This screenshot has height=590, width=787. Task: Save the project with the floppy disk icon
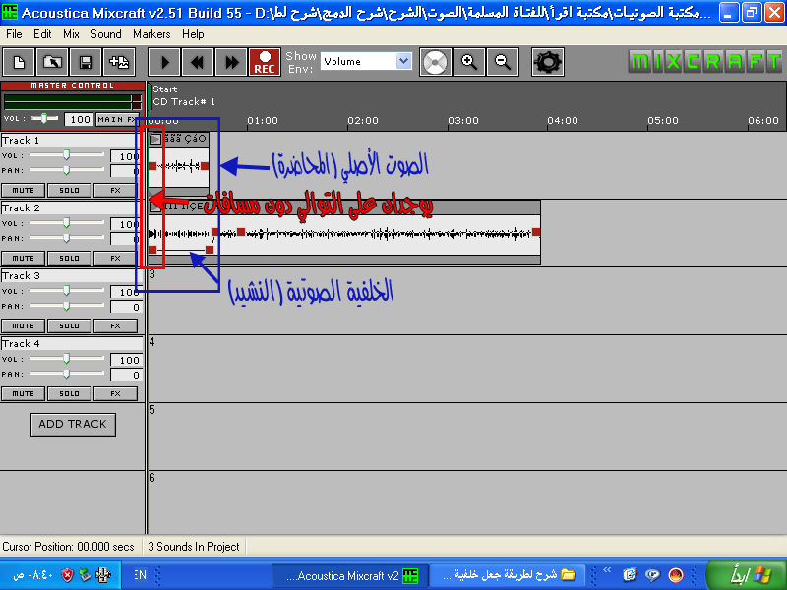(x=86, y=62)
